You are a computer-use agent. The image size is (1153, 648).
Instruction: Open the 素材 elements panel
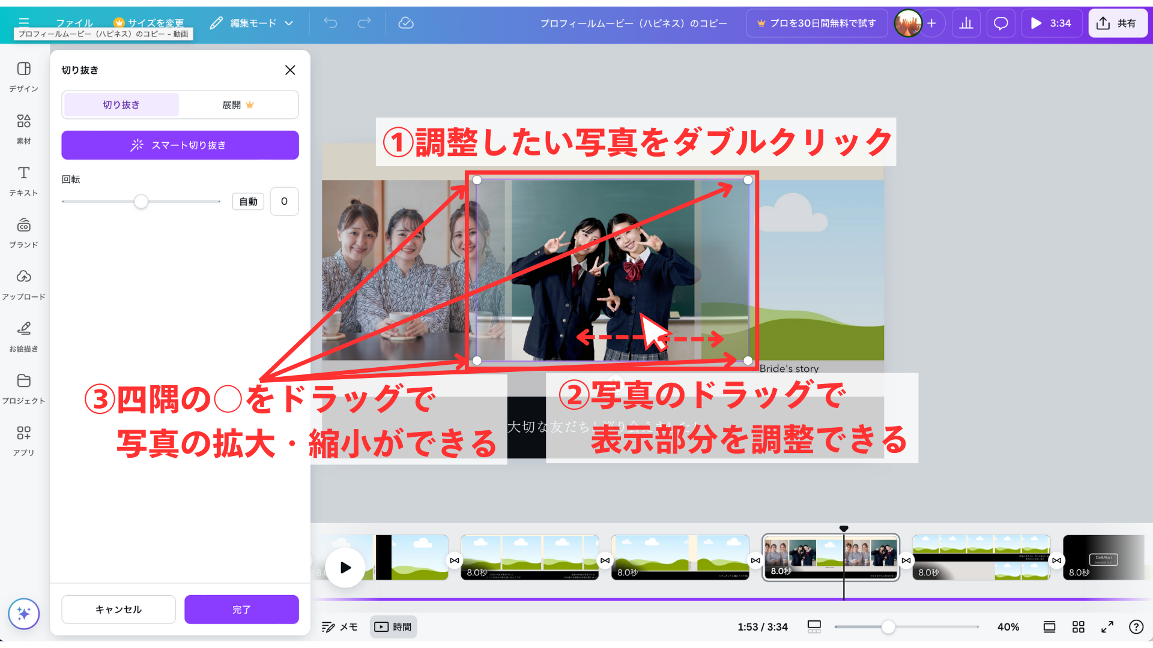tap(24, 129)
